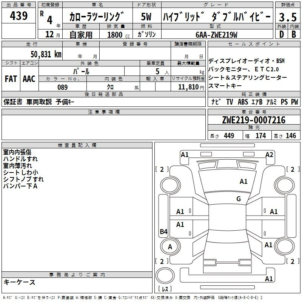302x302 pixels.
Task: Click the AAC air conditioner entry
Action: [x=29, y=79]
